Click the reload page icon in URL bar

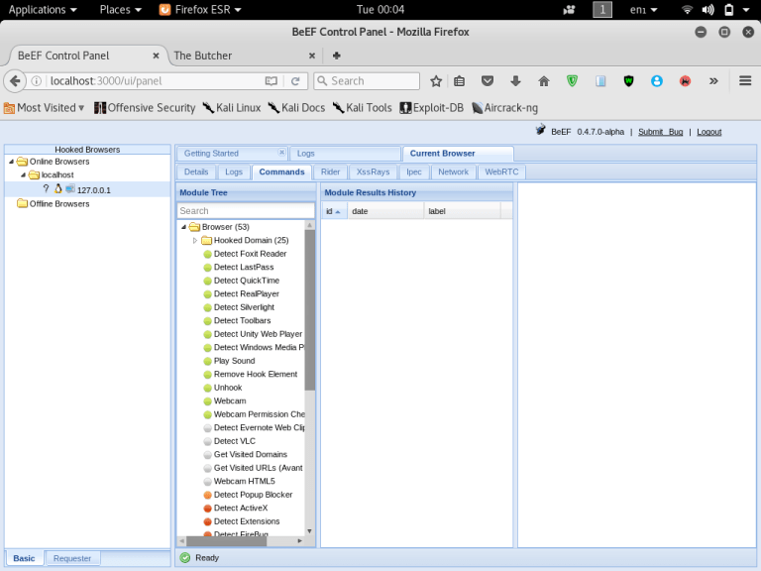[295, 81]
